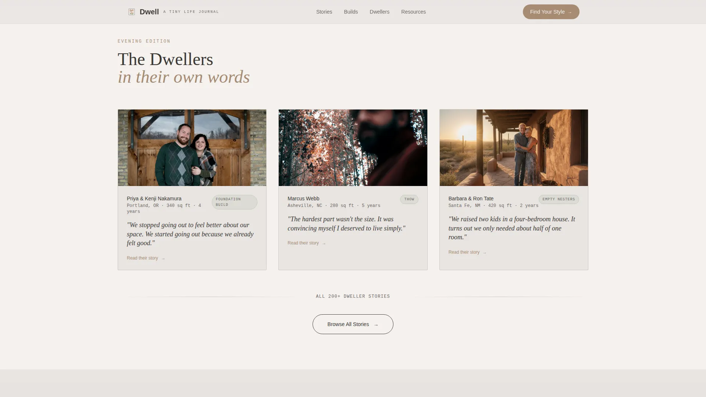This screenshot has height=397, width=706.
Task: Open the Resources nav item
Action: (413, 12)
